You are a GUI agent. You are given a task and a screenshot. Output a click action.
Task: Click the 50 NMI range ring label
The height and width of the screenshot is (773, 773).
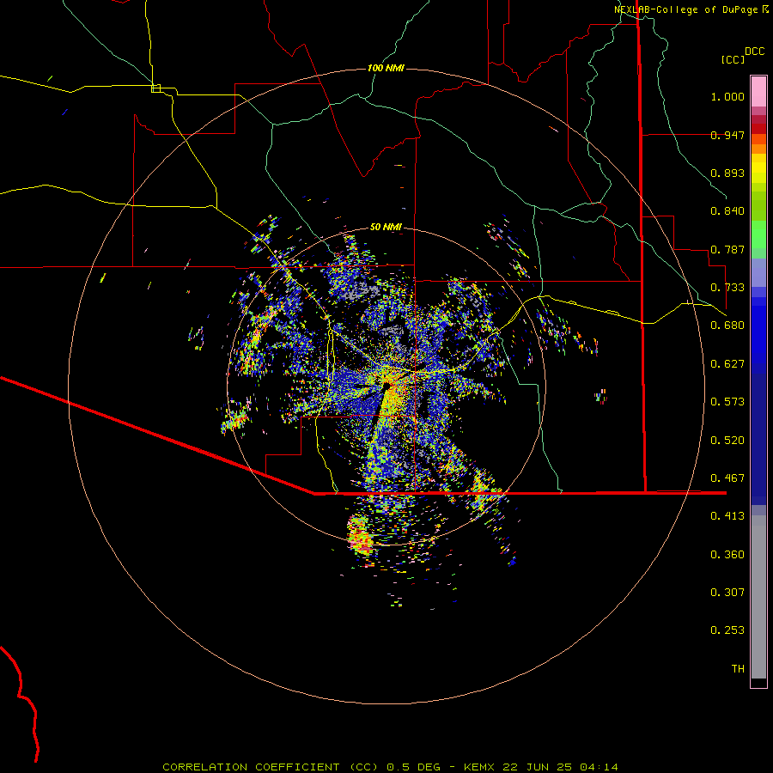pyautogui.click(x=386, y=227)
